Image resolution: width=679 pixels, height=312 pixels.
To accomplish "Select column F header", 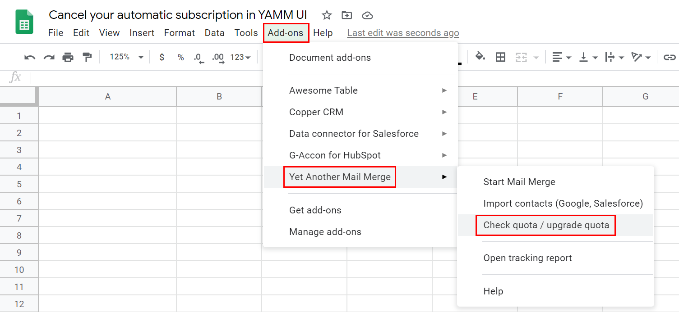I will (560, 96).
